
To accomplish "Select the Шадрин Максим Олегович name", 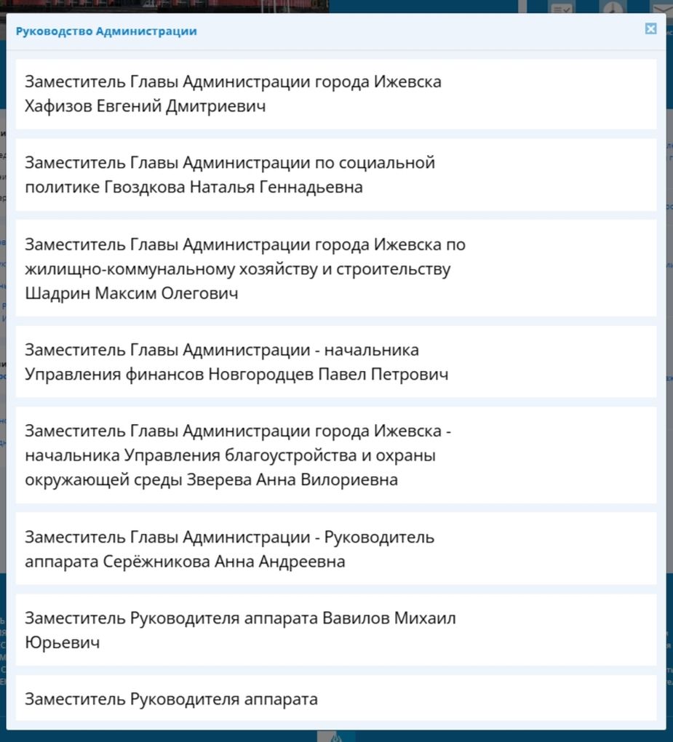I will [132, 293].
